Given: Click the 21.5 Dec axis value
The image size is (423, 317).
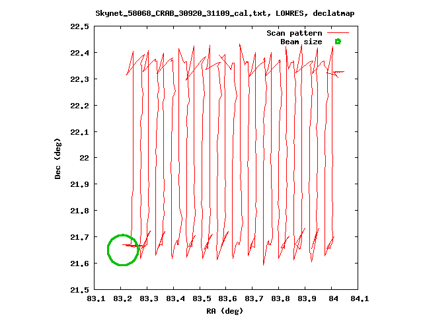Looking at the screenshot, I should pyautogui.click(x=79, y=290).
